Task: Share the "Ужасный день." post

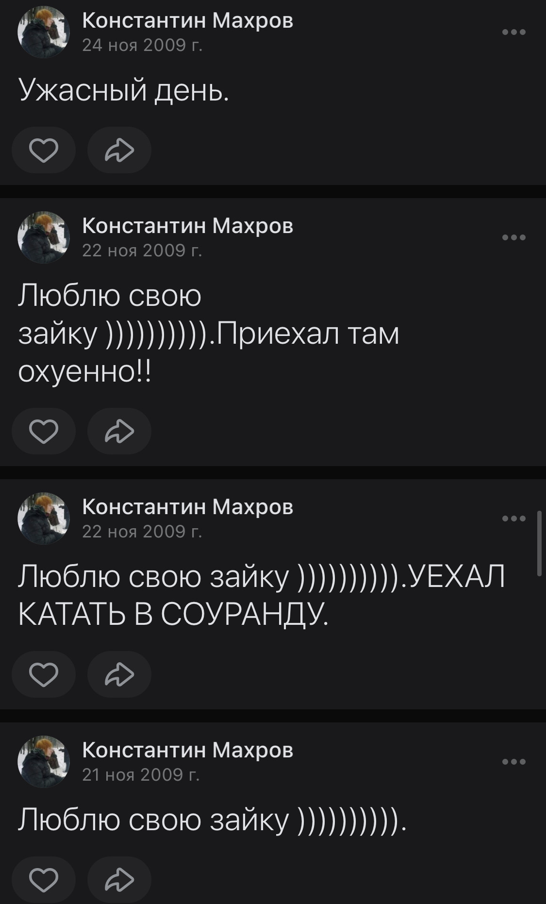Action: point(119,150)
